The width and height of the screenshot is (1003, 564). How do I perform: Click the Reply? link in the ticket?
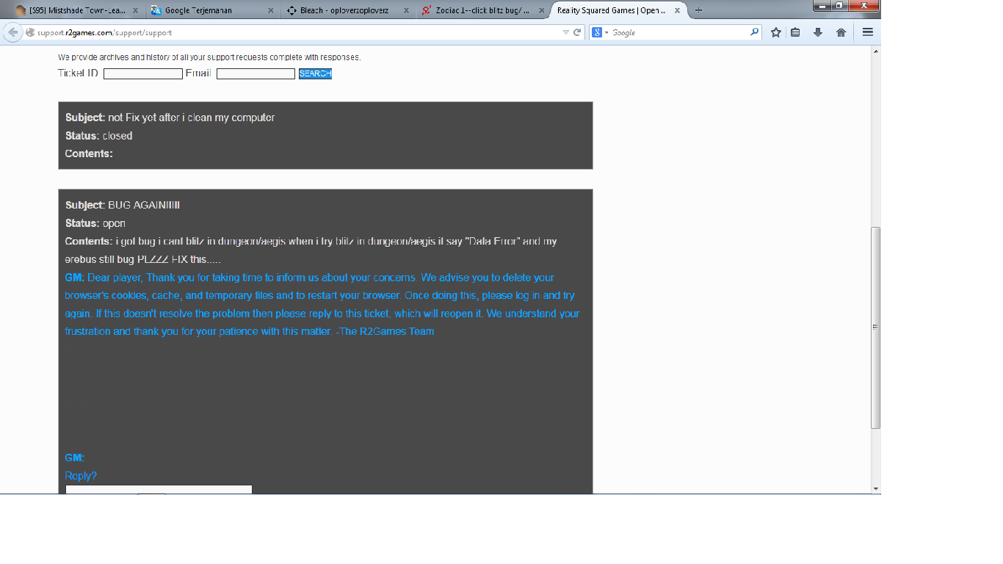tap(81, 476)
